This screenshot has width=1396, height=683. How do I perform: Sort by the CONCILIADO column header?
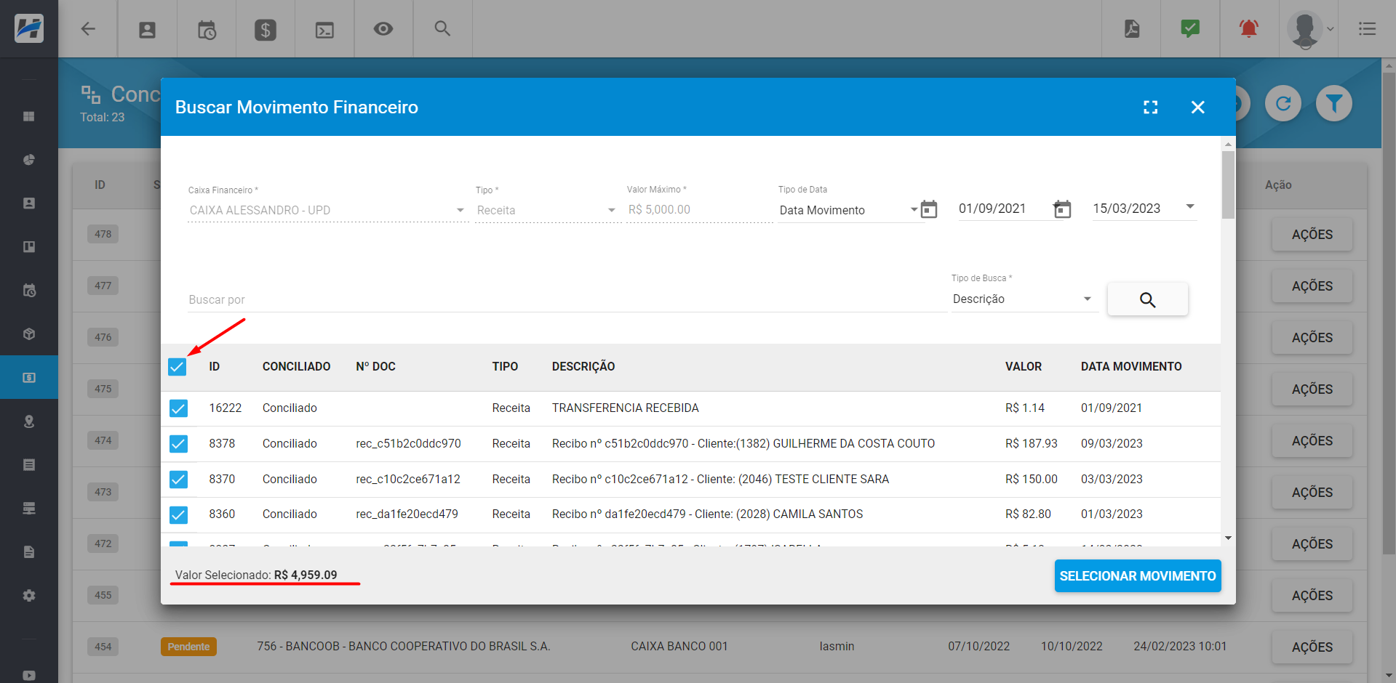click(x=296, y=367)
